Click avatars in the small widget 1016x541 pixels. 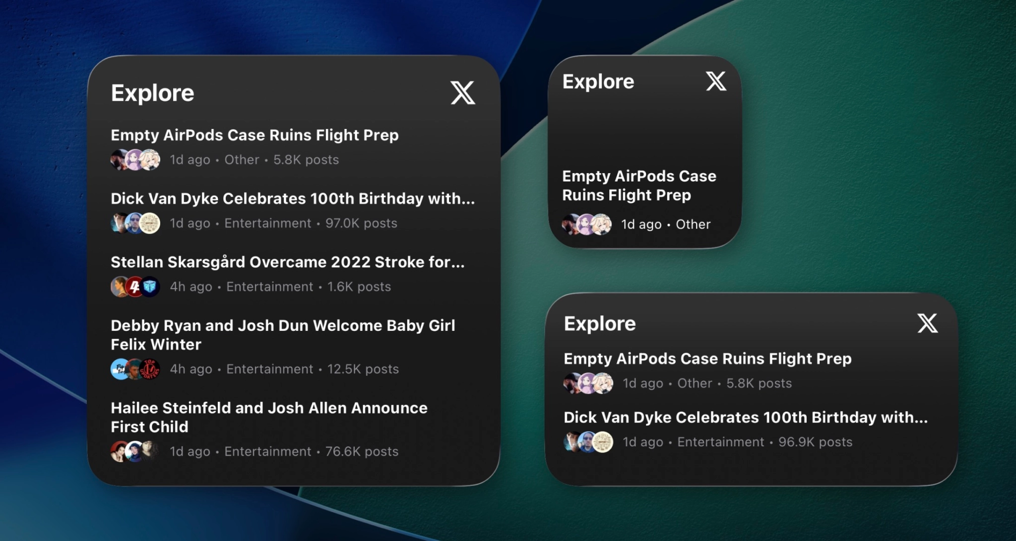pos(586,224)
